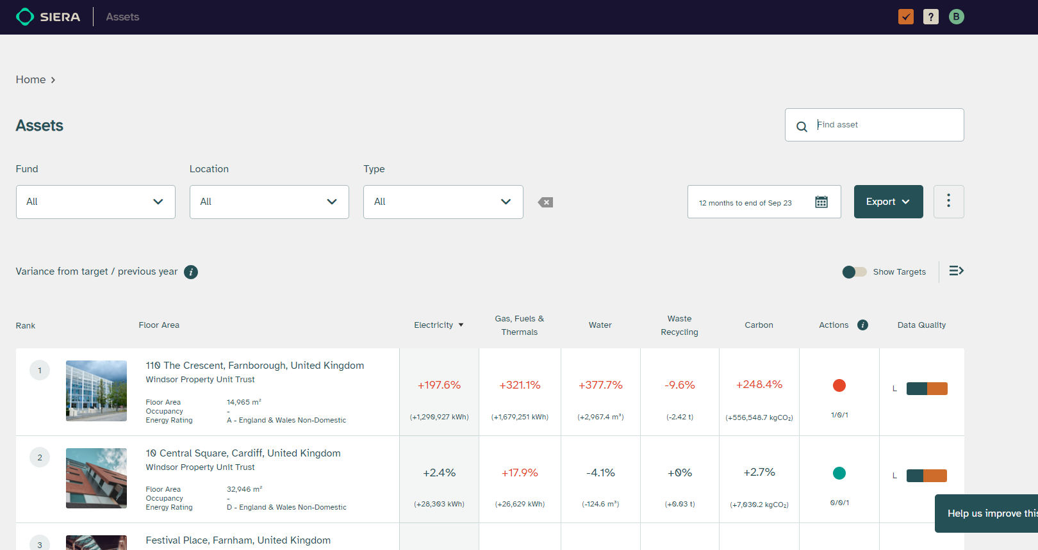Image resolution: width=1038 pixels, height=550 pixels.
Task: Click the data quality bar for 10 Central Square
Action: tap(927, 476)
